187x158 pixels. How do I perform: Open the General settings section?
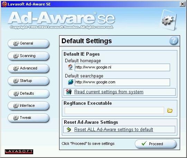[28, 44]
